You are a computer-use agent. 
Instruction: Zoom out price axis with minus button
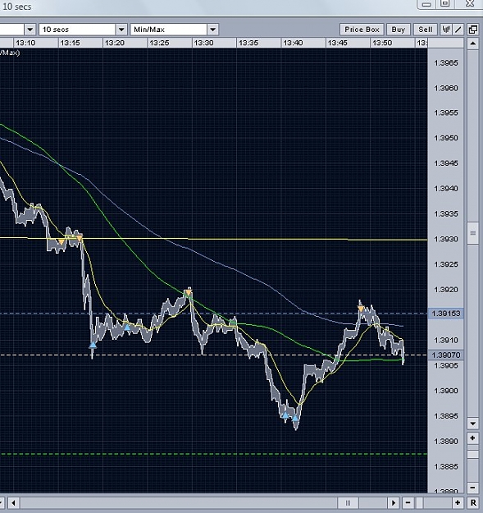click(x=472, y=488)
